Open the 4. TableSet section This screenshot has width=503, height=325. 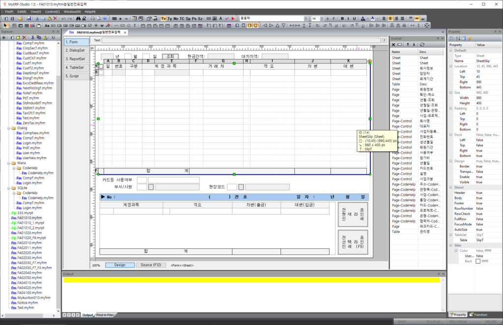pos(77,68)
